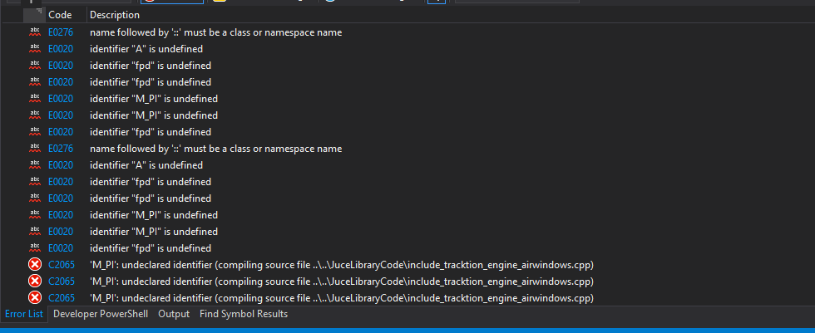Click the red error icon on the last C2065 row
This screenshot has width=815, height=333.
tap(35, 298)
